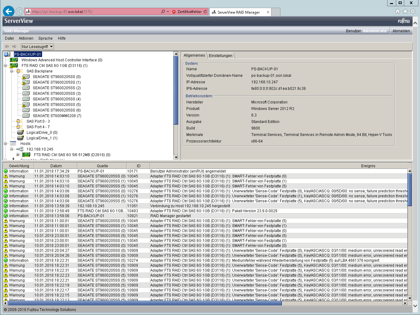
Task: Open the Hilfe menu
Action: 62,38
